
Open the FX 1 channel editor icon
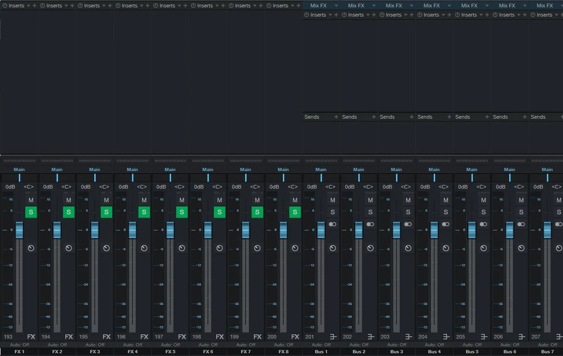(31, 248)
